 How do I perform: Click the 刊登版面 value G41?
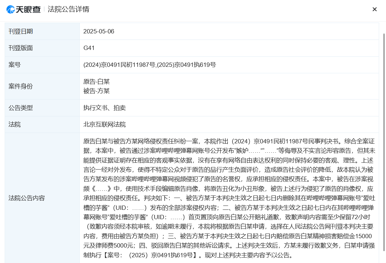tap(89, 48)
